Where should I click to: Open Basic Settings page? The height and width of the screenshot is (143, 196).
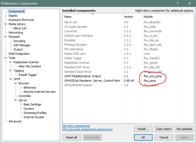(32, 104)
